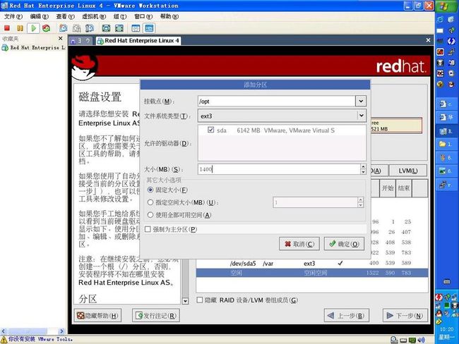Screen dimensions: 459x344
Task: Select the 固定大小 fixed size radio
Action: 150,190
